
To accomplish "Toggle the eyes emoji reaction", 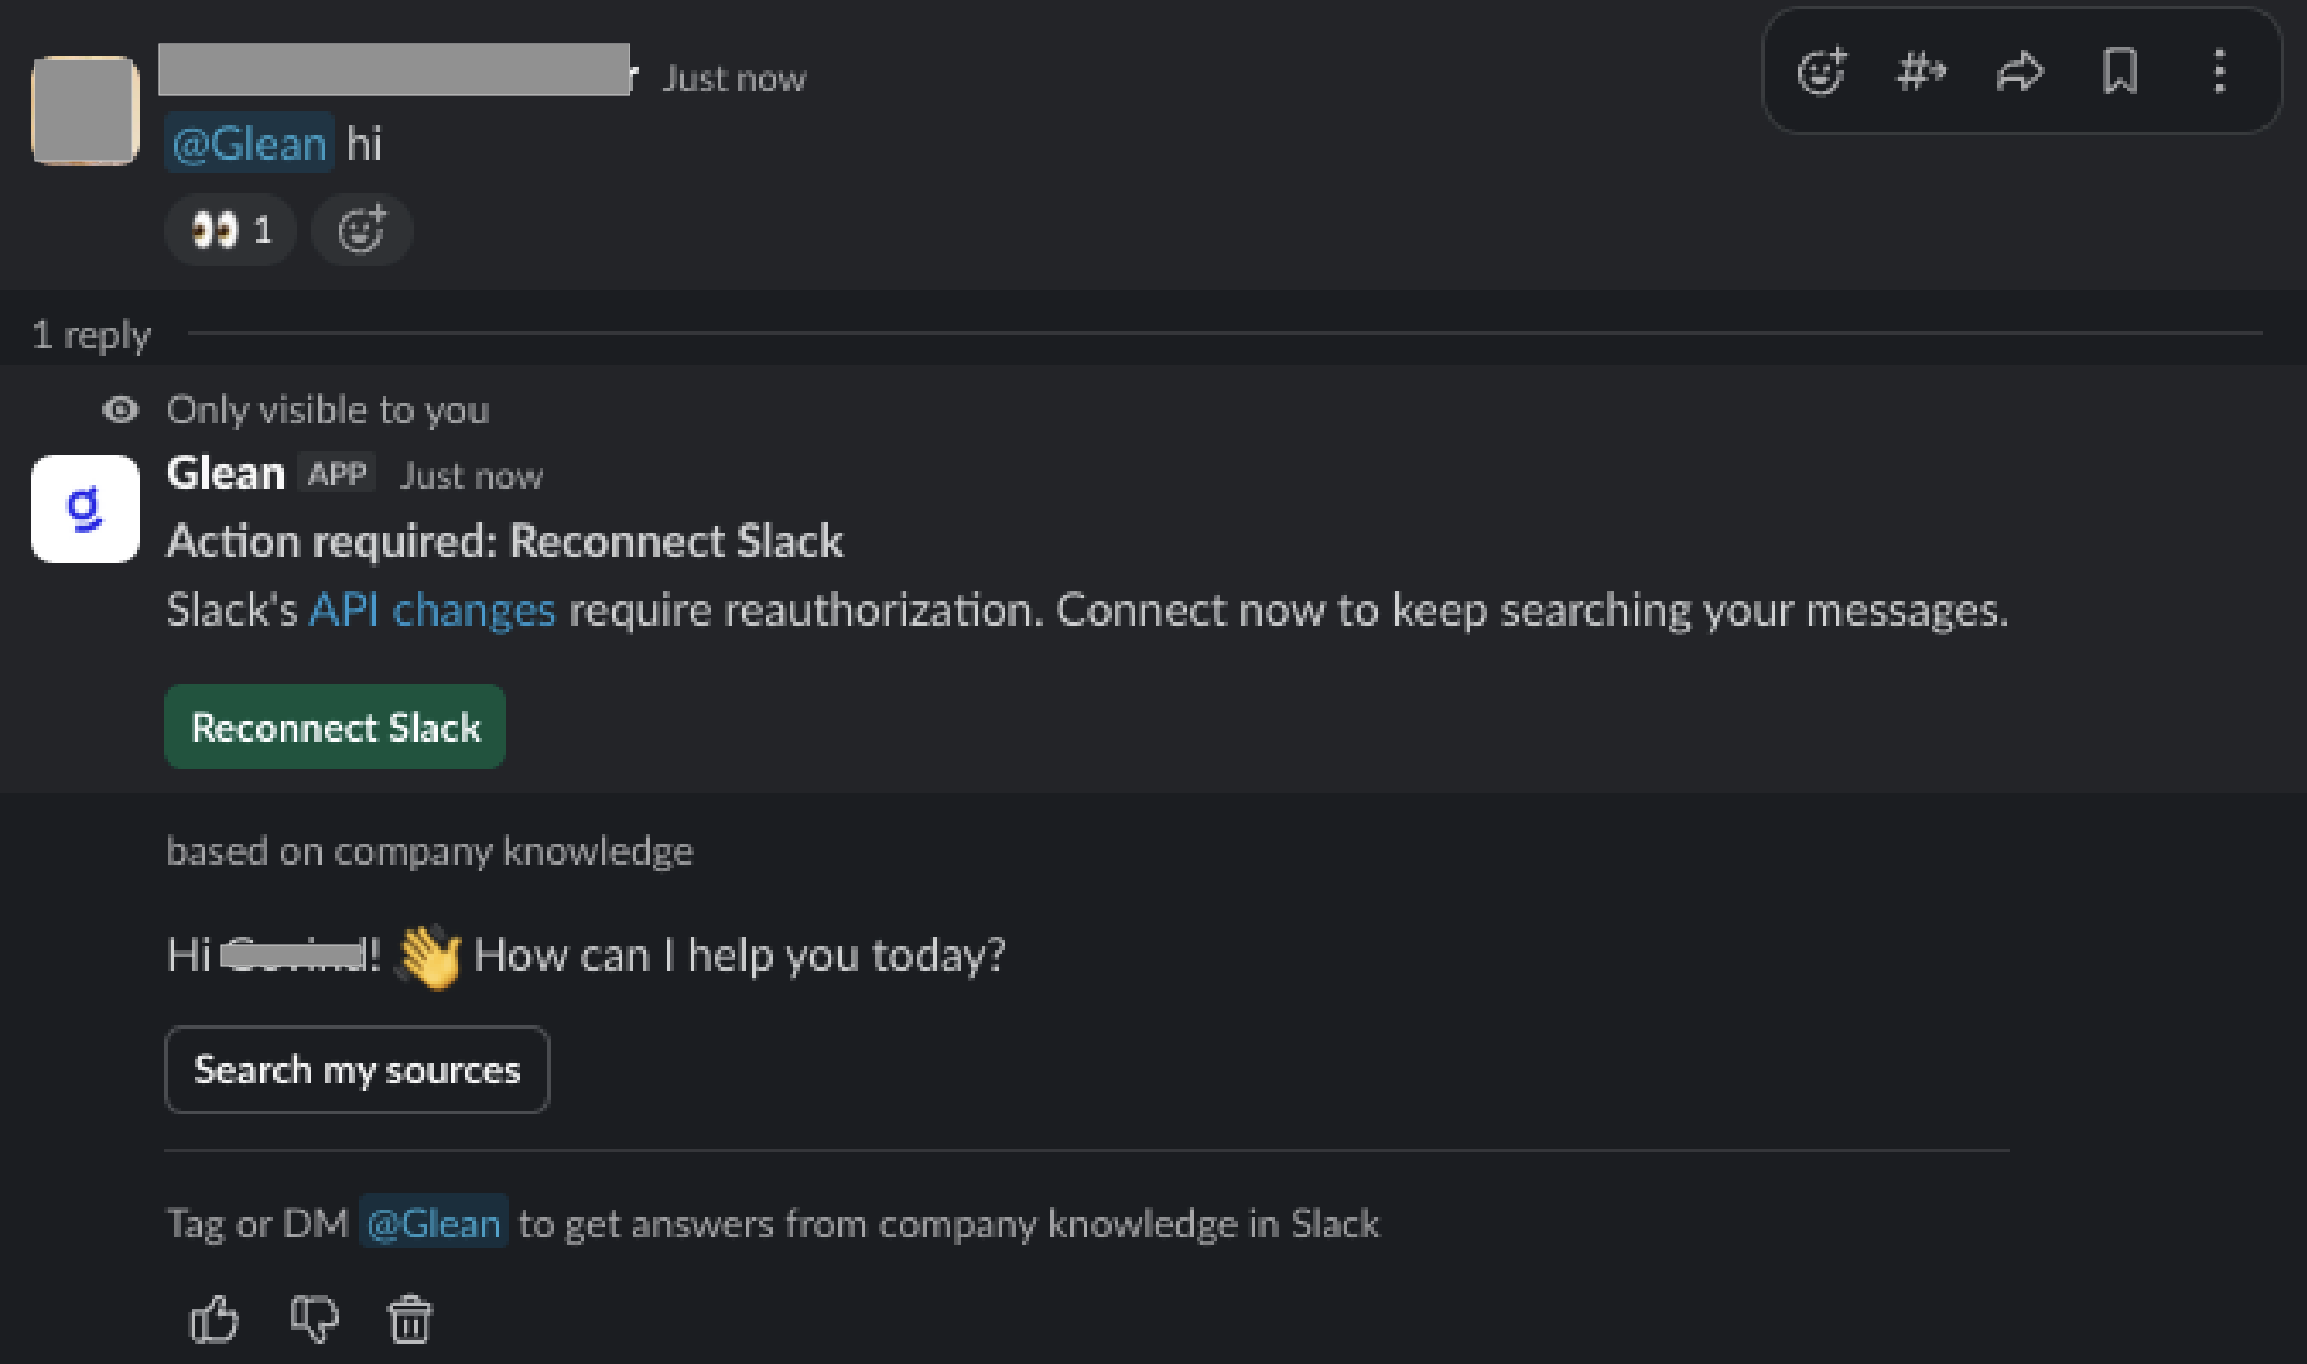I will [x=230, y=230].
